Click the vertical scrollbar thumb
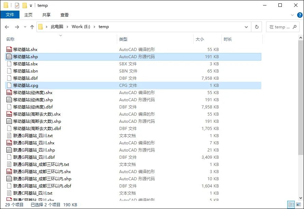304x209 pixels. click(x=301, y=98)
